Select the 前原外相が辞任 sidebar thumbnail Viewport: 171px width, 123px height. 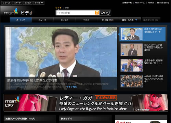(x=132, y=34)
